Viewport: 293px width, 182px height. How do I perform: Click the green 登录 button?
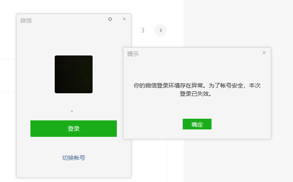pyautogui.click(x=74, y=129)
